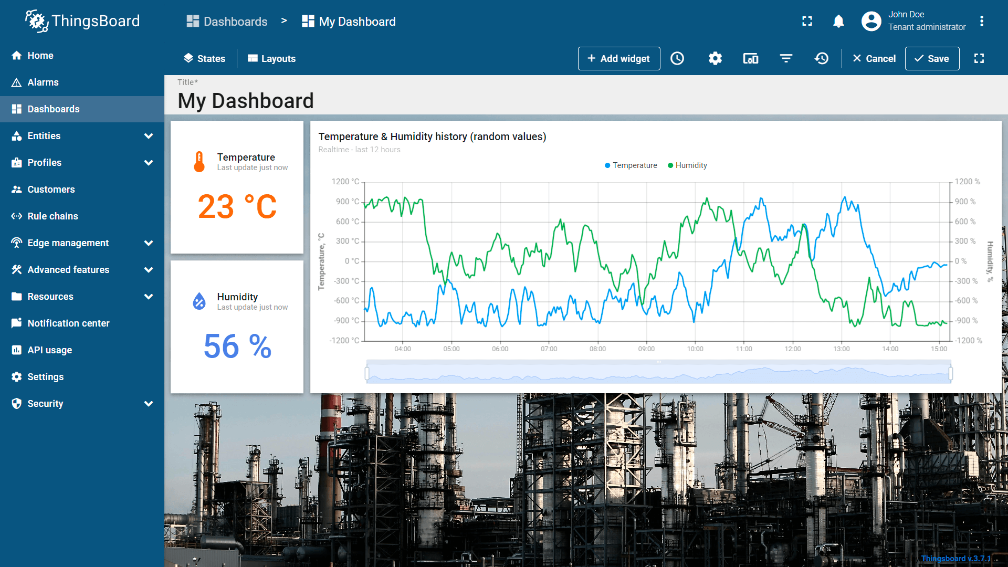This screenshot has width=1008, height=567.
Task: Open the filters icon in toolbar
Action: (x=786, y=58)
